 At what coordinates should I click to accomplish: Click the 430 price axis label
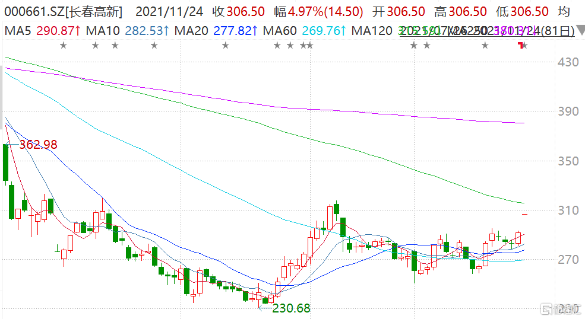click(568, 62)
